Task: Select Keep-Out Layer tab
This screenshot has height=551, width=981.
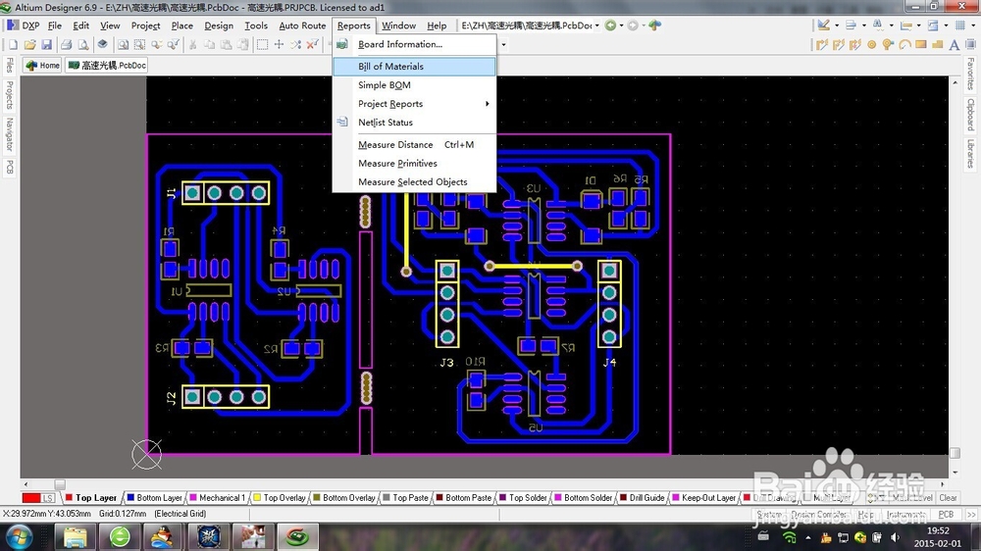Action: pyautogui.click(x=704, y=498)
